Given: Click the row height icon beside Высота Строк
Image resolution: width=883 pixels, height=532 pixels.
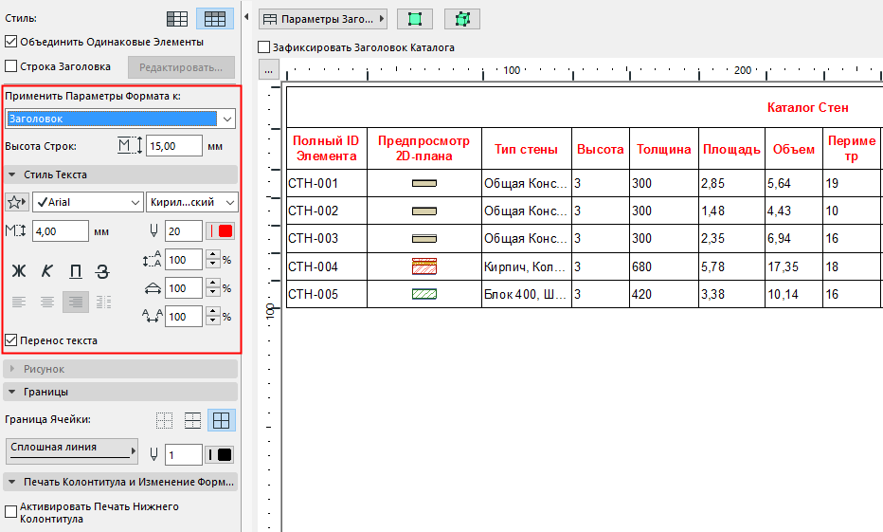Looking at the screenshot, I should (130, 146).
